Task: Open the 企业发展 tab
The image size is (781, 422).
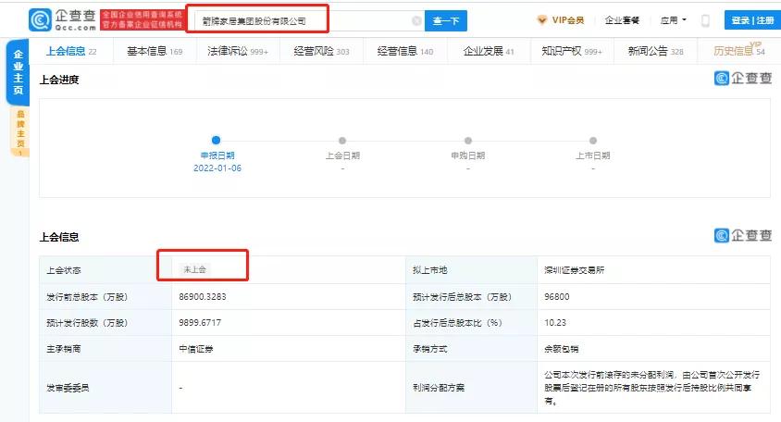Action: (x=489, y=51)
